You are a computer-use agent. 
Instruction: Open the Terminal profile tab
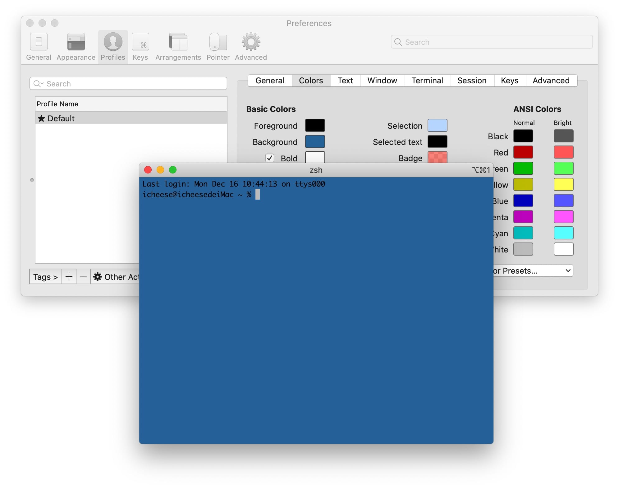coord(427,81)
